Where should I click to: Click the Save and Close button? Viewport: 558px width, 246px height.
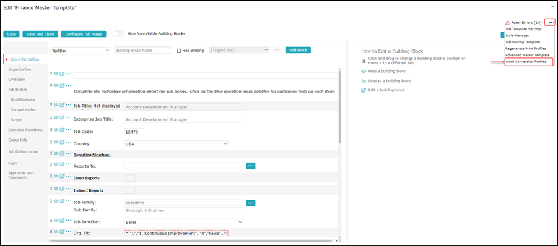tap(40, 34)
